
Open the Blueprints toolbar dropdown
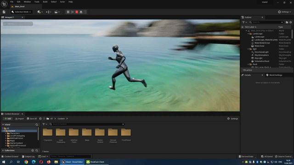48,12
